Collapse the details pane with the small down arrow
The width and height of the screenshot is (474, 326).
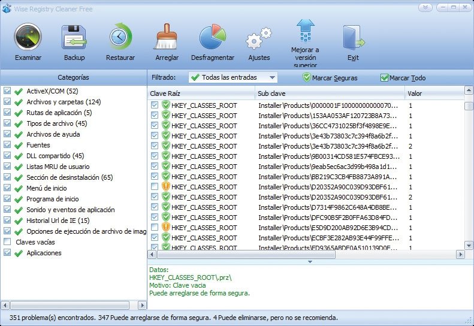(x=310, y=262)
